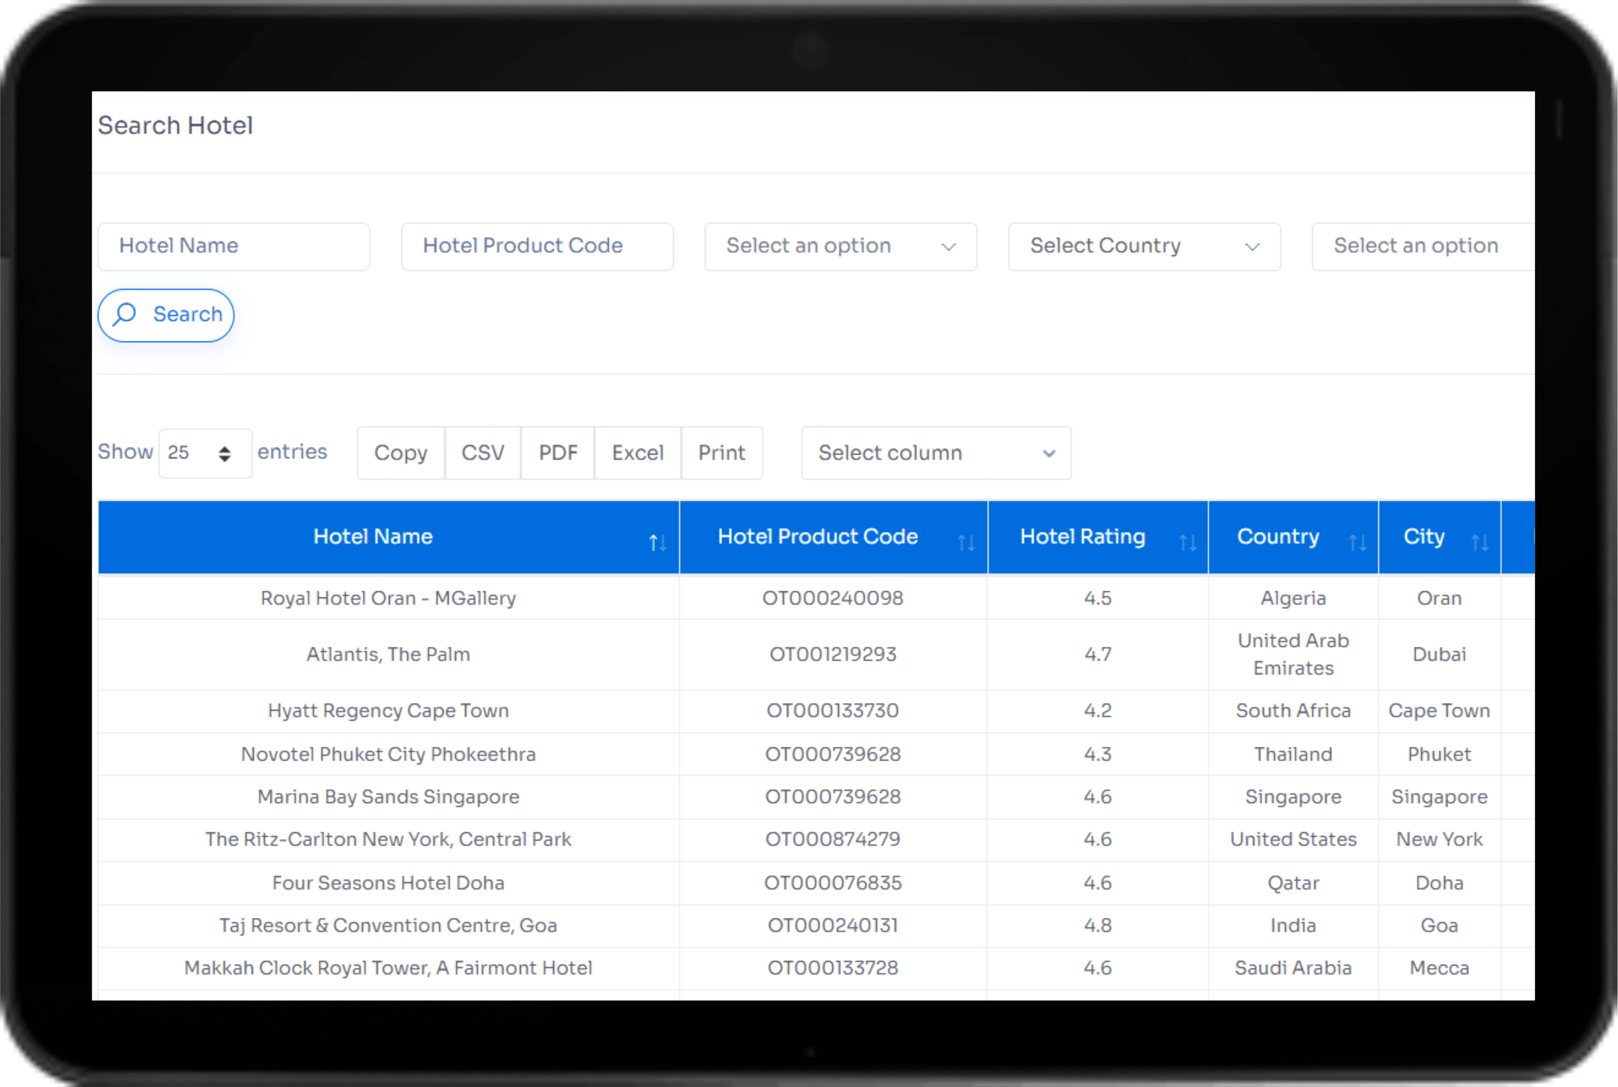Sort by Hotel Name column arrows
The image size is (1618, 1087).
658,542
